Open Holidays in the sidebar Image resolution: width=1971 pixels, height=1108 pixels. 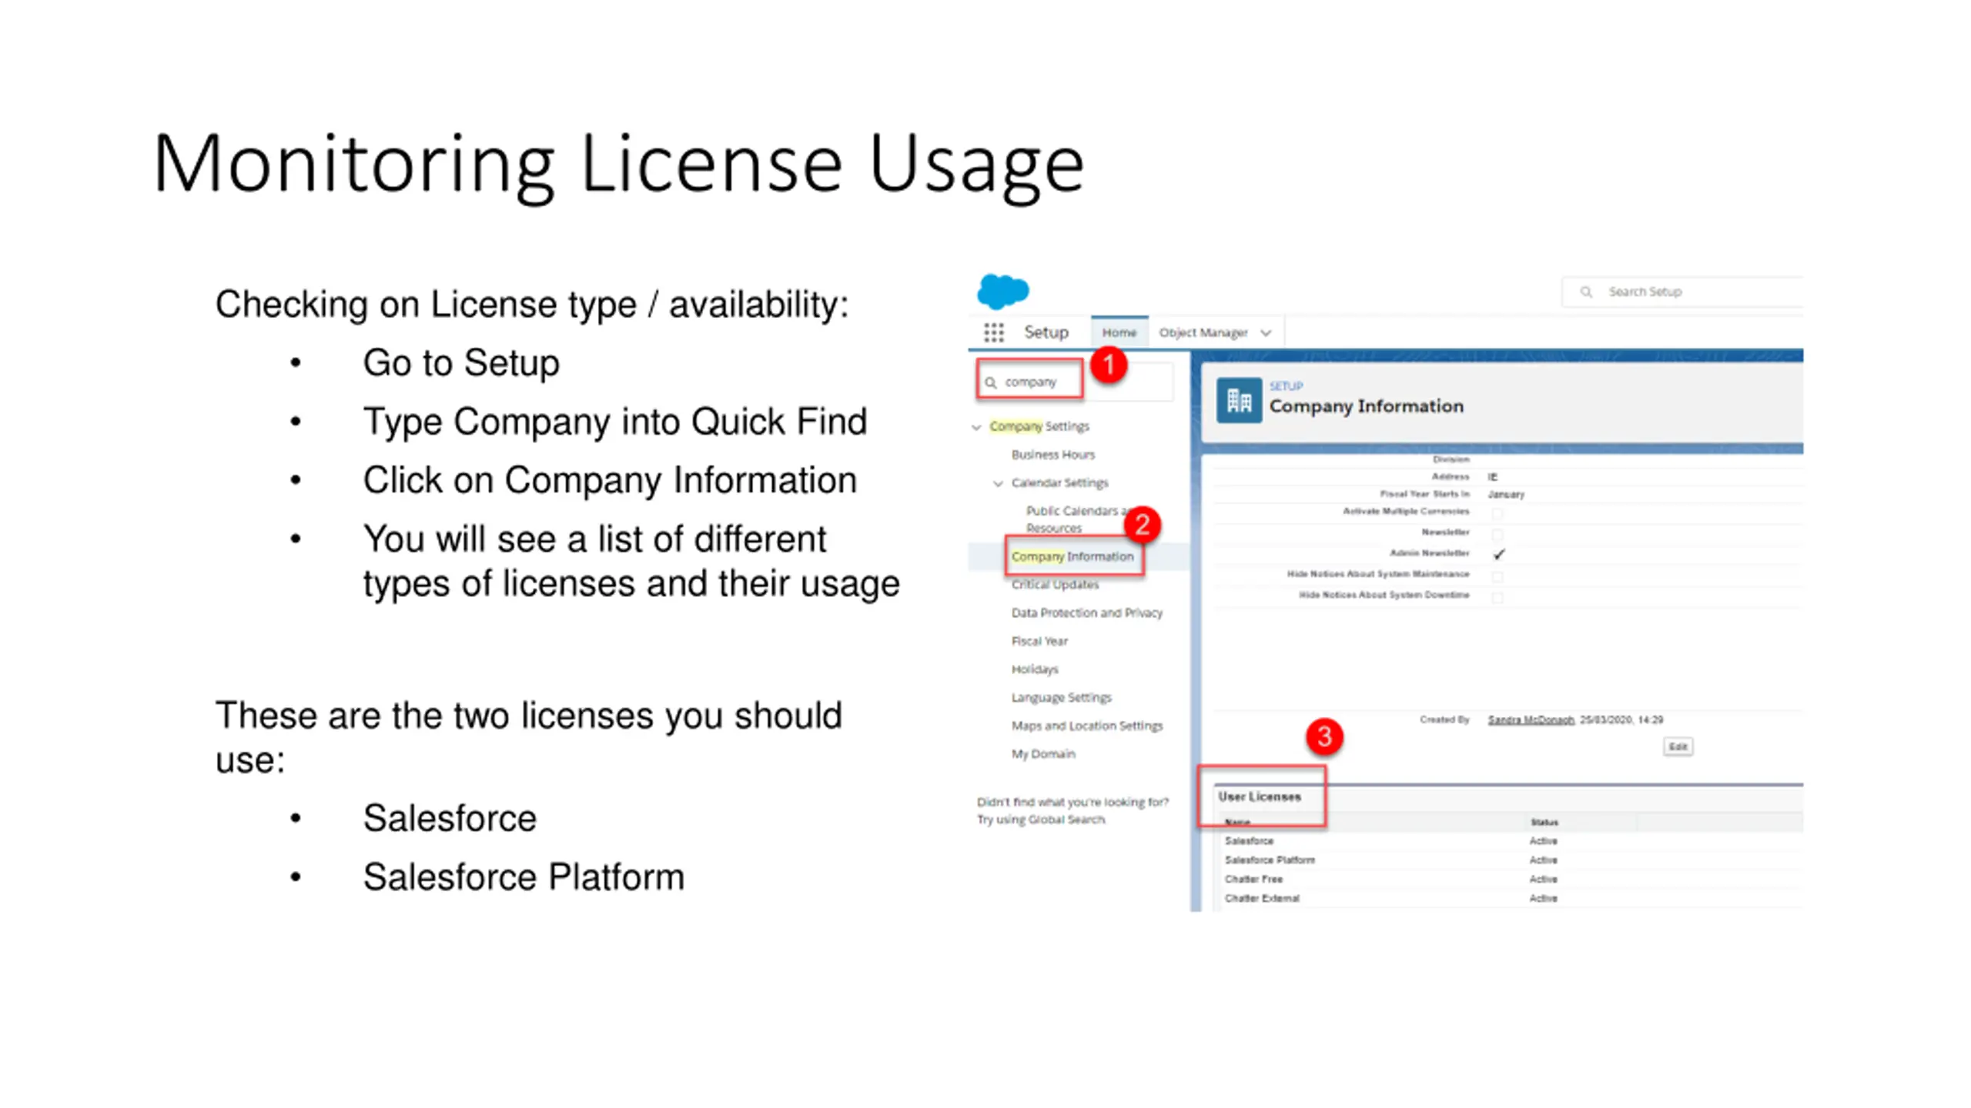(1035, 669)
